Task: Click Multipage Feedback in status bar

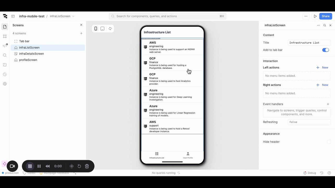Action: point(54,173)
